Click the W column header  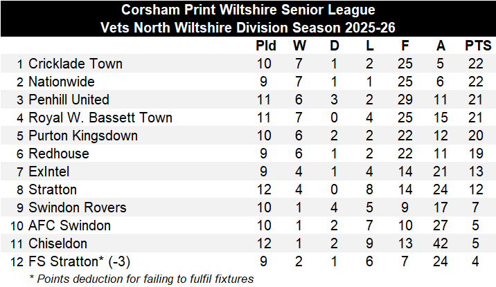point(300,46)
